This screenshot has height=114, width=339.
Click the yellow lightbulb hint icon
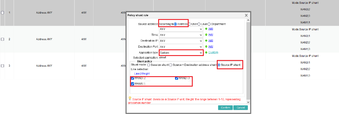(130, 98)
